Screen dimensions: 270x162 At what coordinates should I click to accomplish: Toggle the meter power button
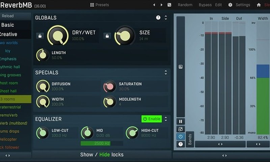point(181,137)
